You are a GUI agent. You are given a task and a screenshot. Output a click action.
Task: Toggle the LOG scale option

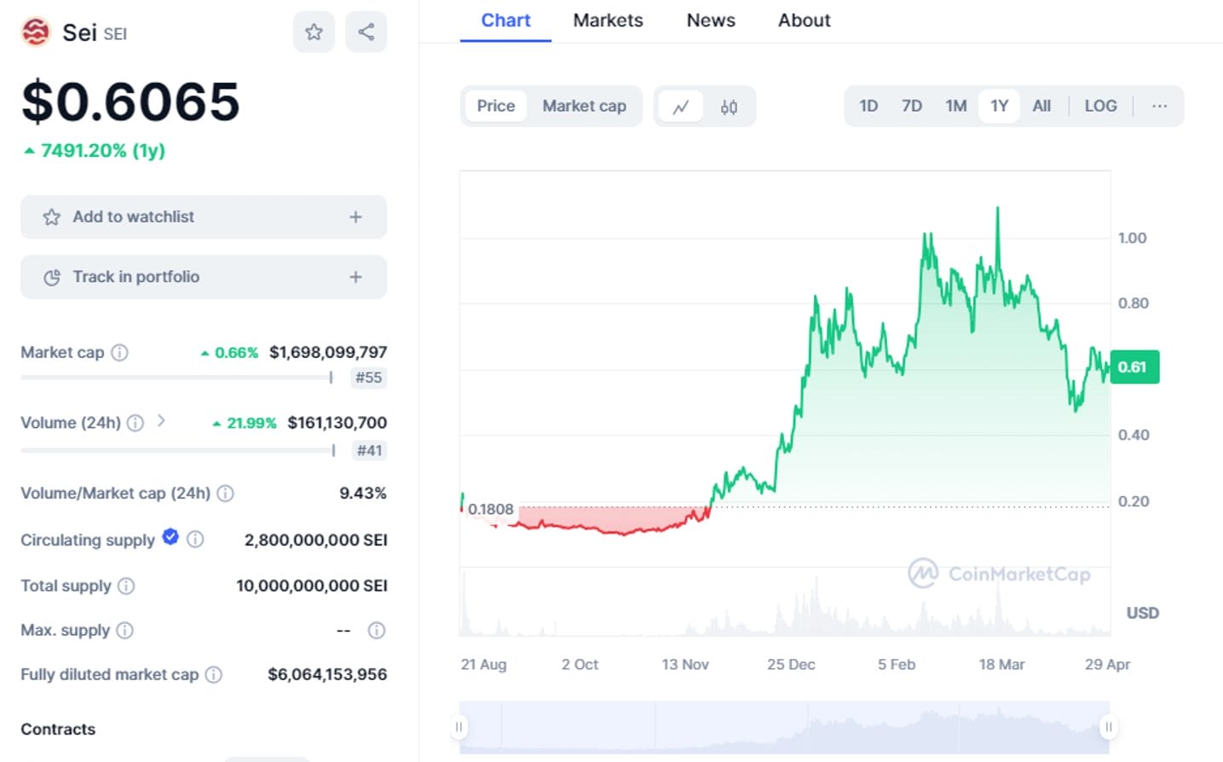pos(1100,106)
